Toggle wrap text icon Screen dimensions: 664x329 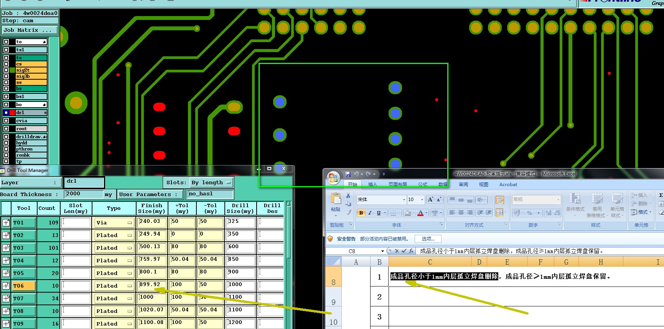pyautogui.click(x=499, y=200)
